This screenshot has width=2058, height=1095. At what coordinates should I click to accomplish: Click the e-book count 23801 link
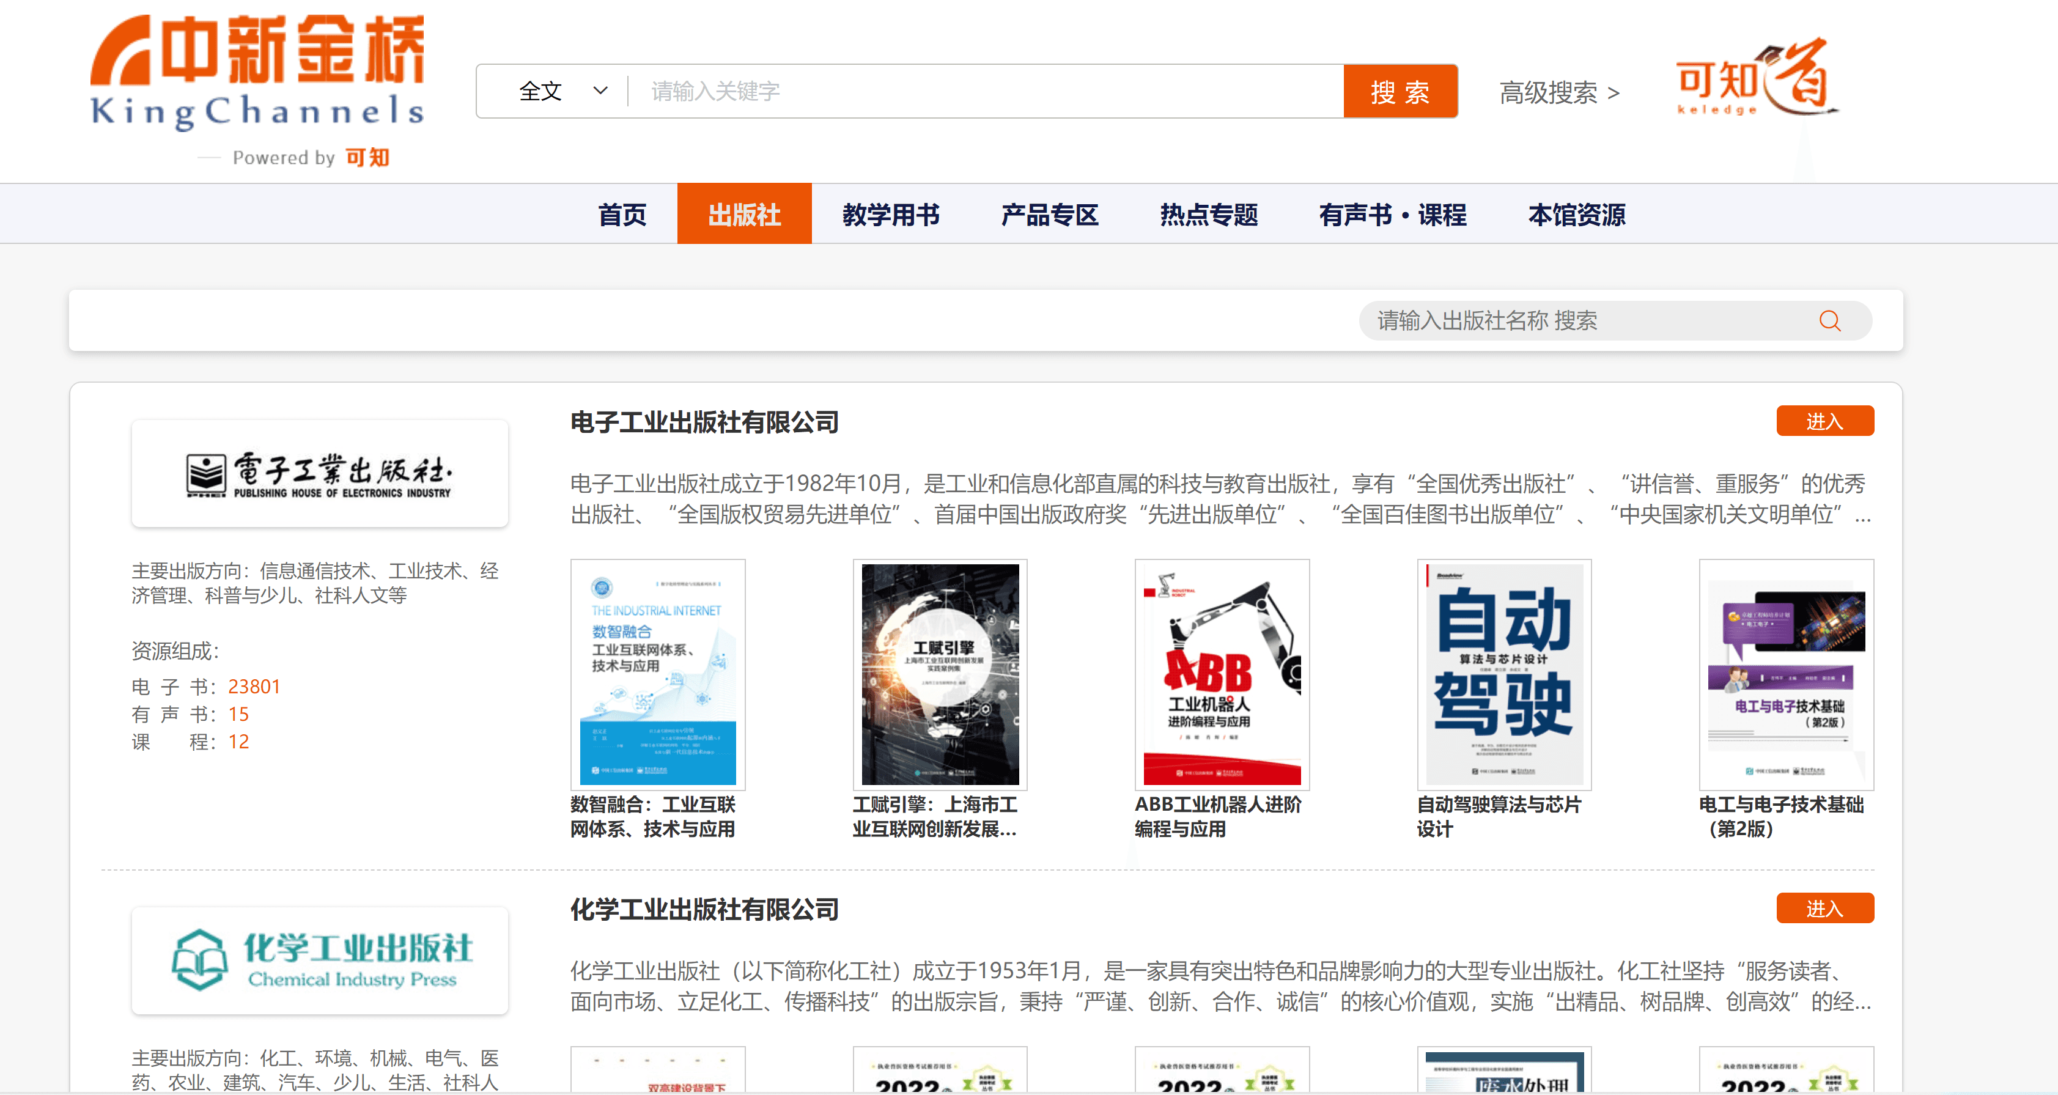pyautogui.click(x=254, y=686)
